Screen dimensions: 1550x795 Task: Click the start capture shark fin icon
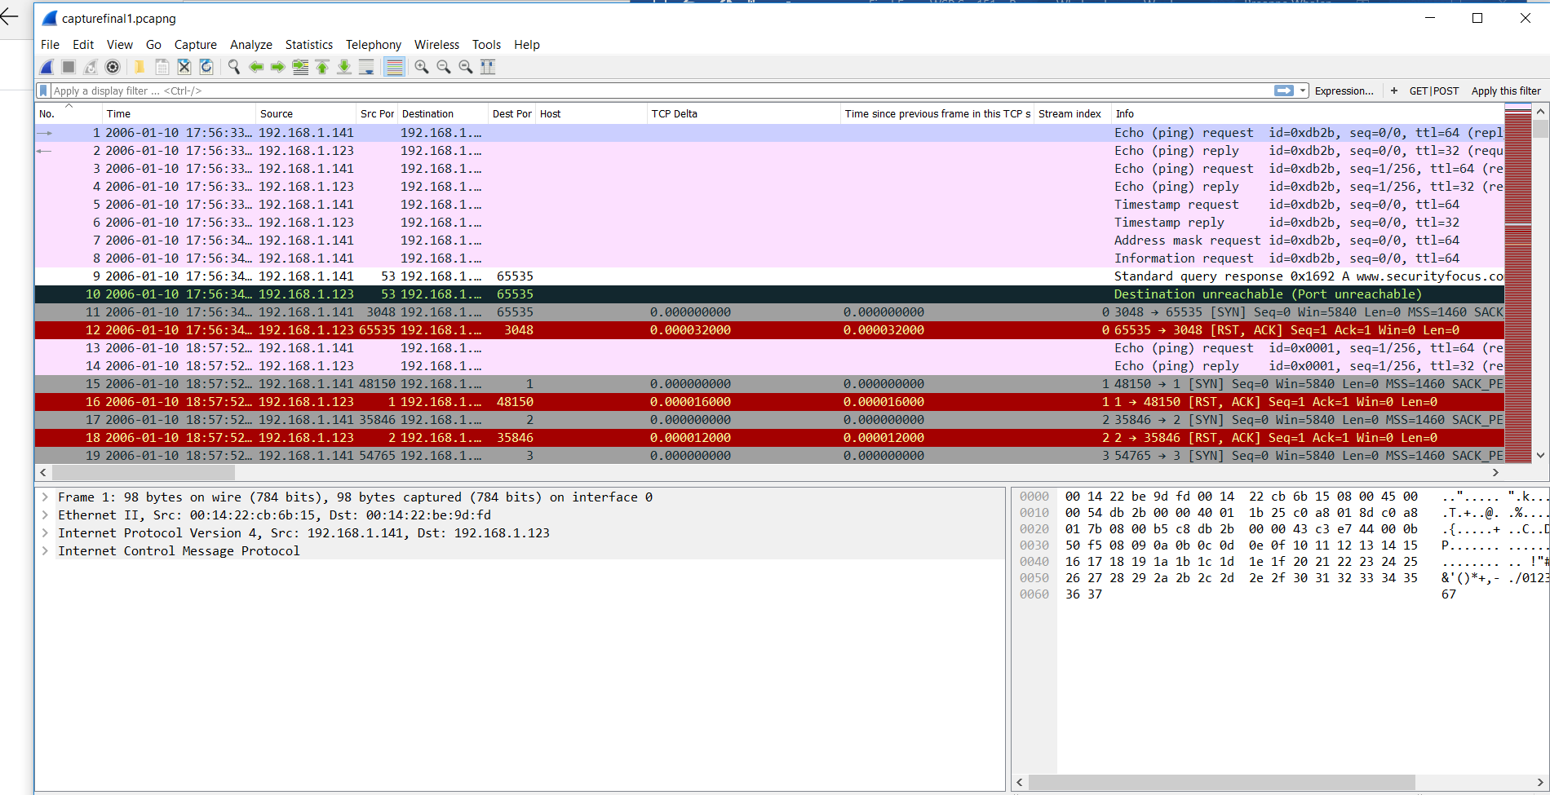pos(47,67)
